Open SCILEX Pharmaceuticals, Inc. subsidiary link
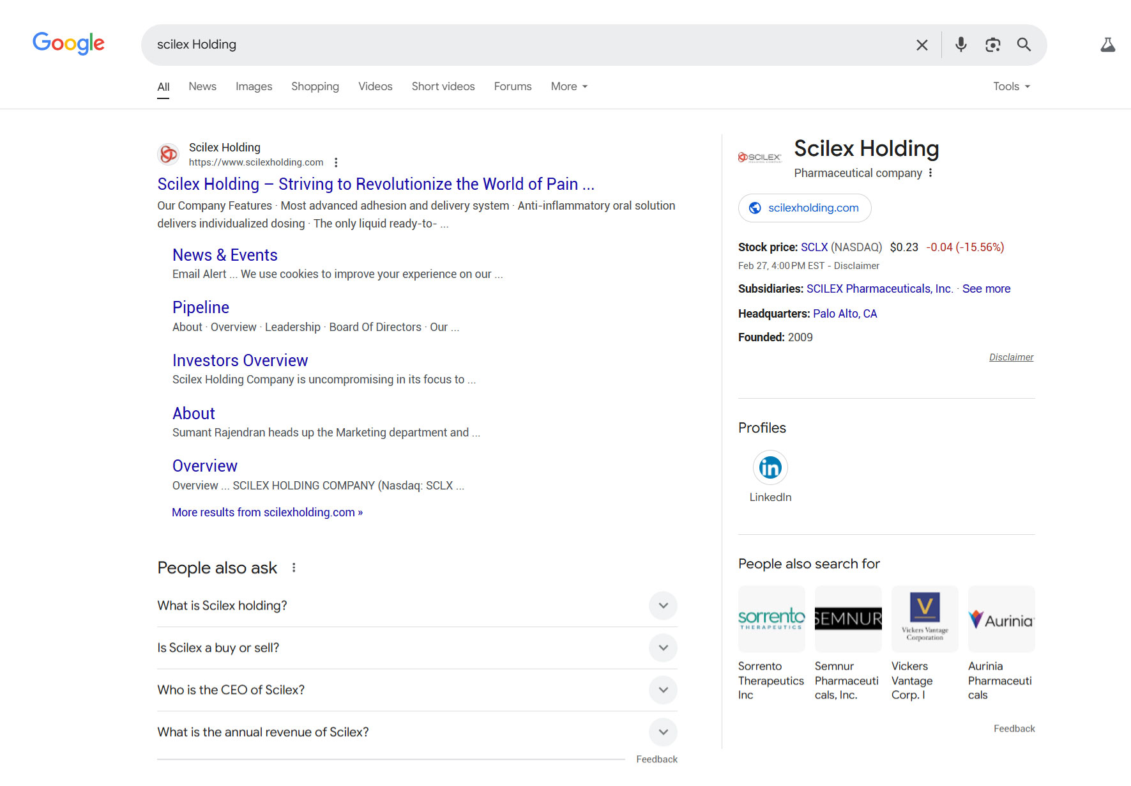1131x786 pixels. pyautogui.click(x=879, y=289)
